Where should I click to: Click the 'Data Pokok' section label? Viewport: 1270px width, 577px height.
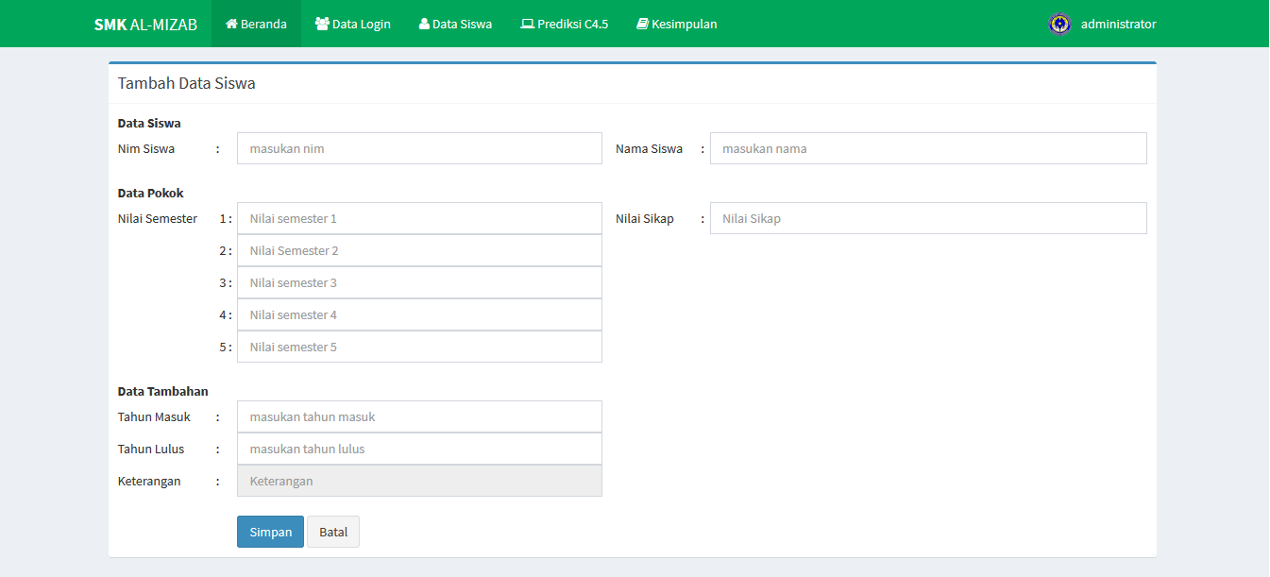coord(150,193)
